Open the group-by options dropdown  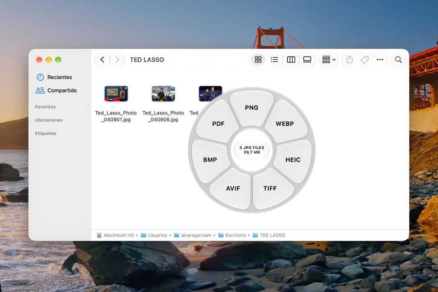pos(329,59)
